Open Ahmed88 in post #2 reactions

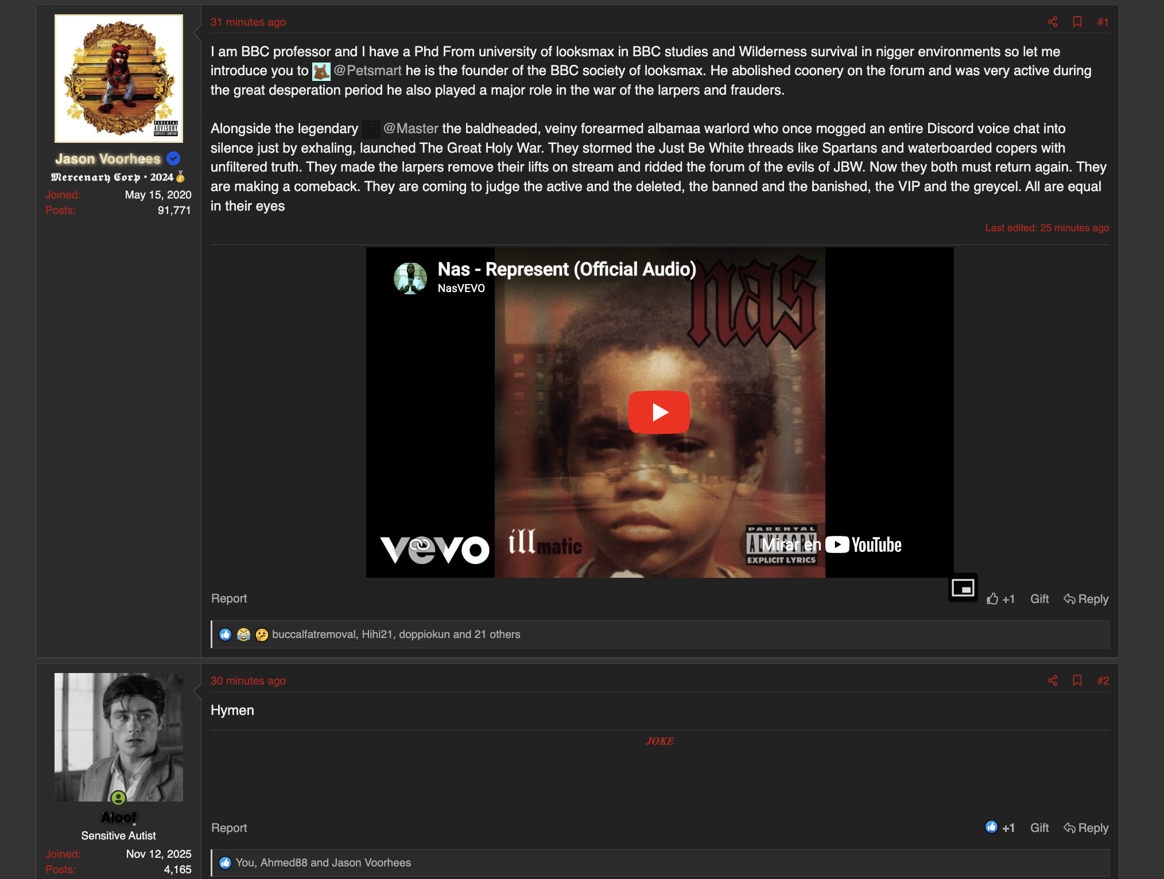284,862
